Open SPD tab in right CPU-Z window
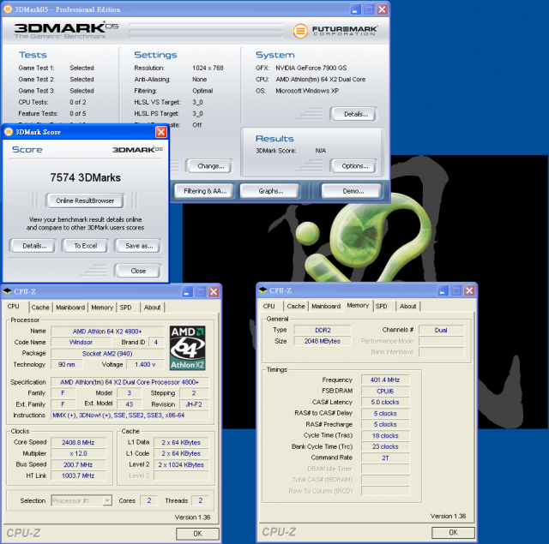549x544 pixels. point(381,306)
